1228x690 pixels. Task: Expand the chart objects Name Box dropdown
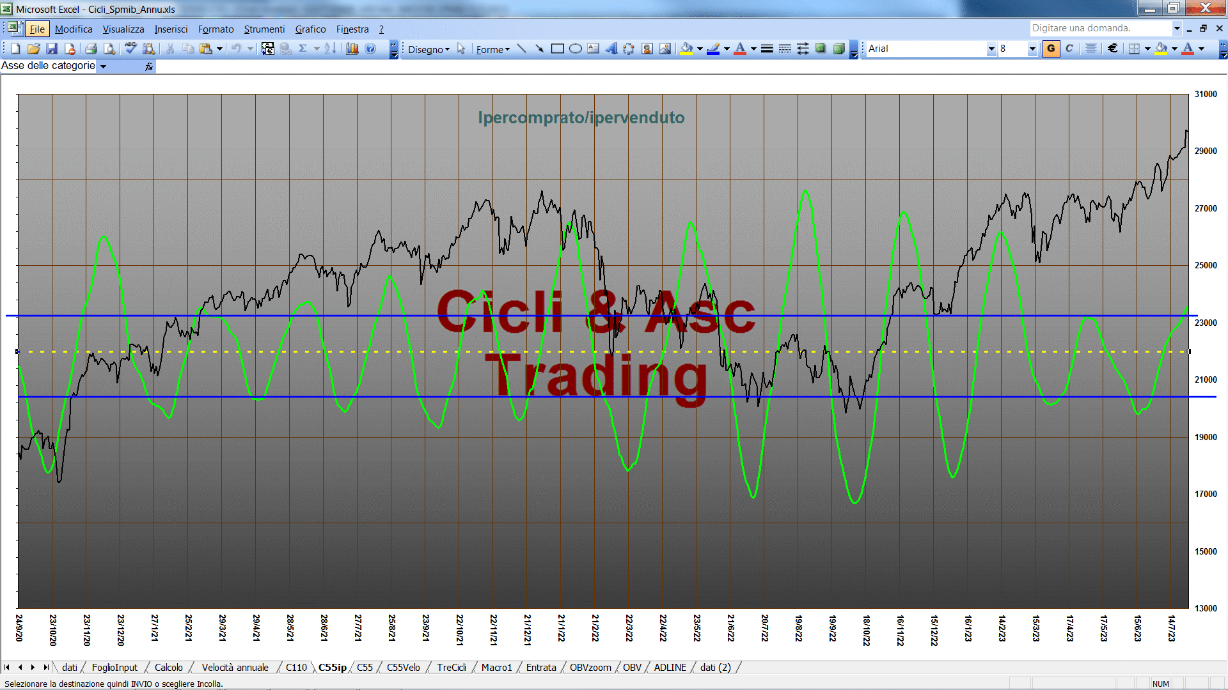[x=104, y=66]
